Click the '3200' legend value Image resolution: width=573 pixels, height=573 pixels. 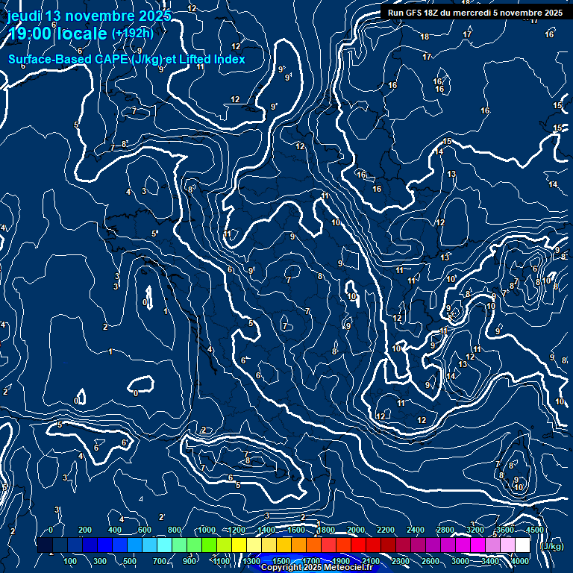point(475,530)
